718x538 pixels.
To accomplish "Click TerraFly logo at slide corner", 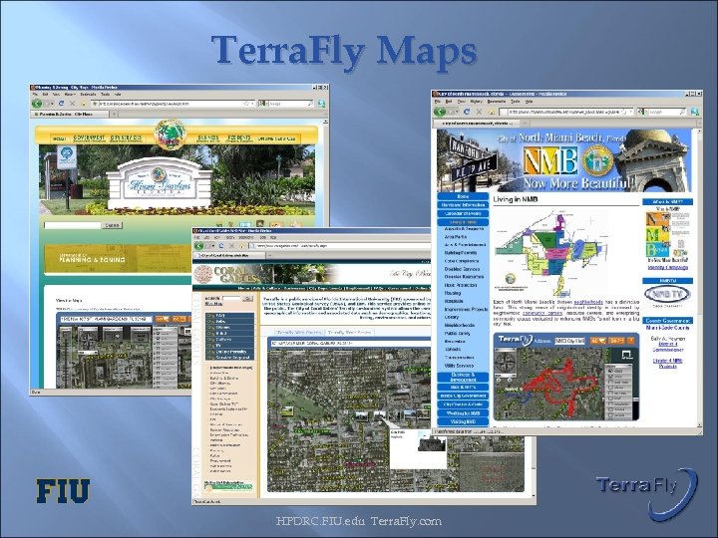I will 646,493.
